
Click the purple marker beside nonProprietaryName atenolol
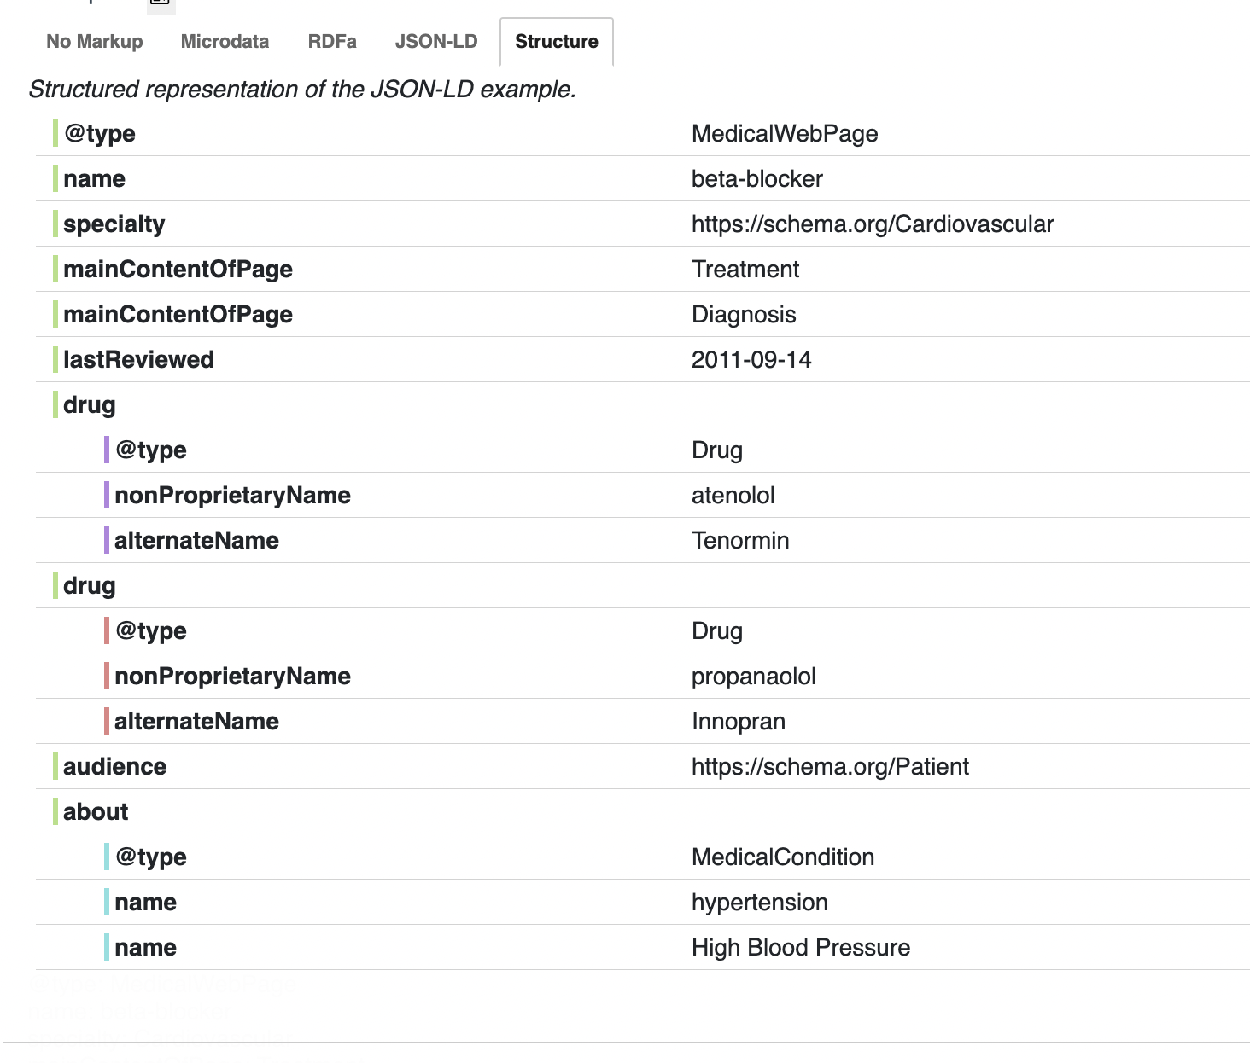click(107, 495)
